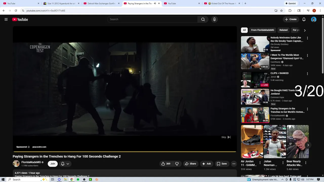The width and height of the screenshot is (324, 182).
Task: Click the YouTube search input field
Action: pyautogui.click(x=152, y=19)
